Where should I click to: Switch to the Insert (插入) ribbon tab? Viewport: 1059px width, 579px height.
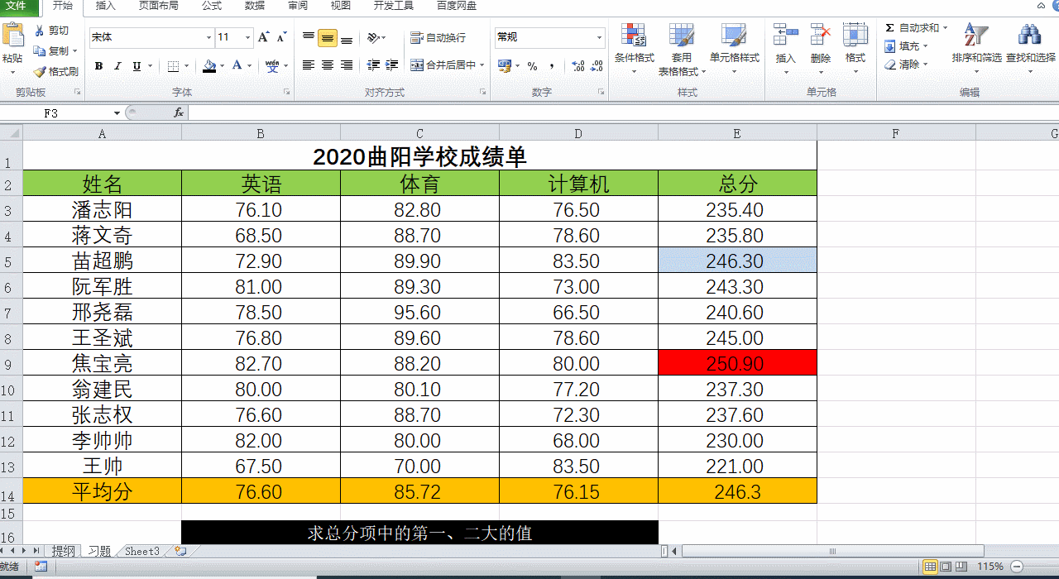pyautogui.click(x=106, y=6)
